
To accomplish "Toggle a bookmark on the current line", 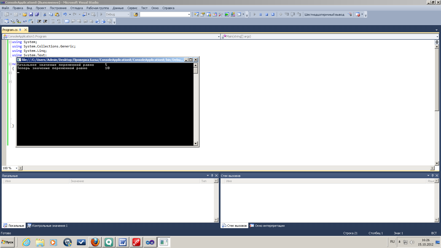I will (67, 21).
